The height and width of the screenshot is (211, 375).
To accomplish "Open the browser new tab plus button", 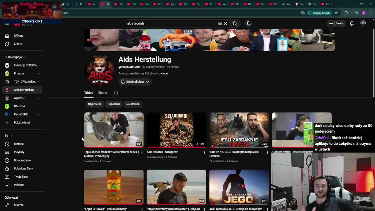I will 335,4.
